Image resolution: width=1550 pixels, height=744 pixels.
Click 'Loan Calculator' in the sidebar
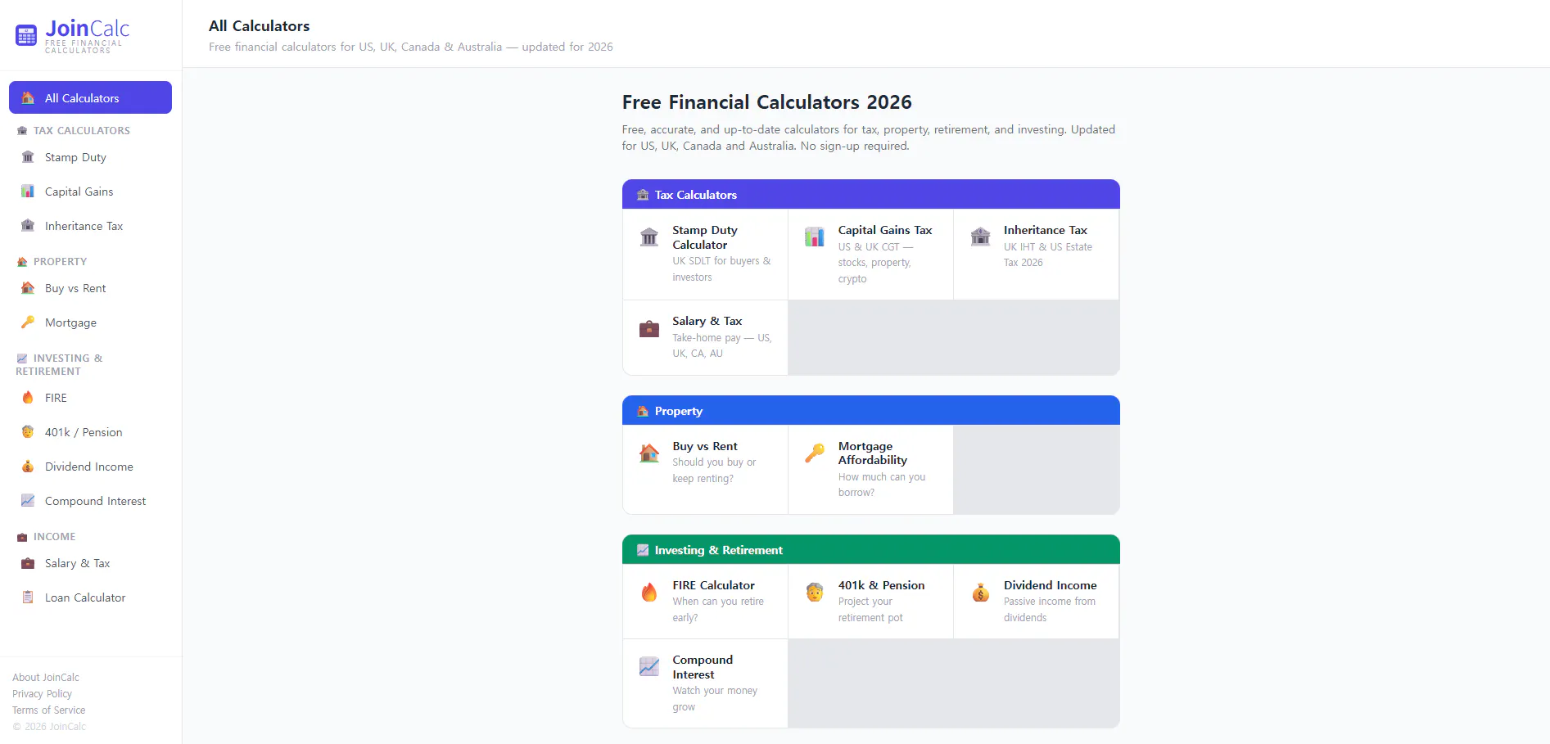point(85,597)
